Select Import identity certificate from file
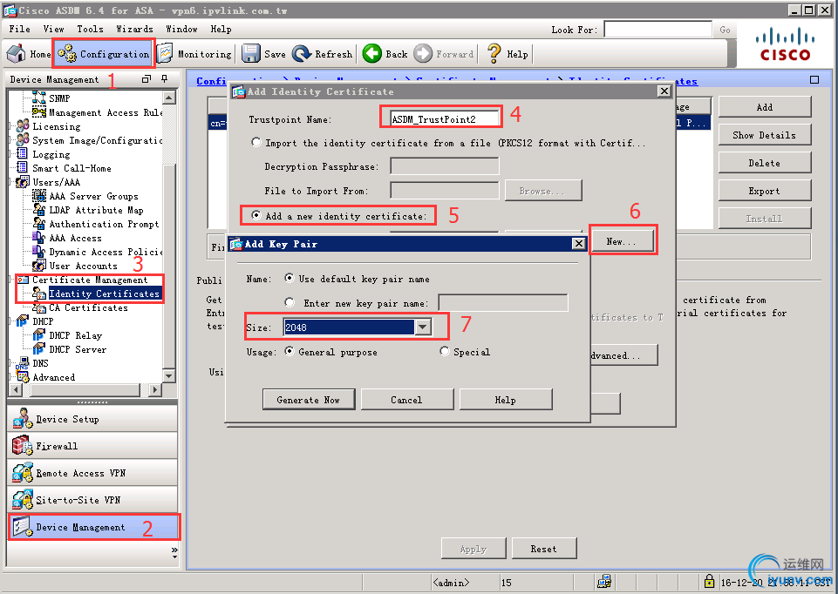838x594 pixels. point(256,142)
